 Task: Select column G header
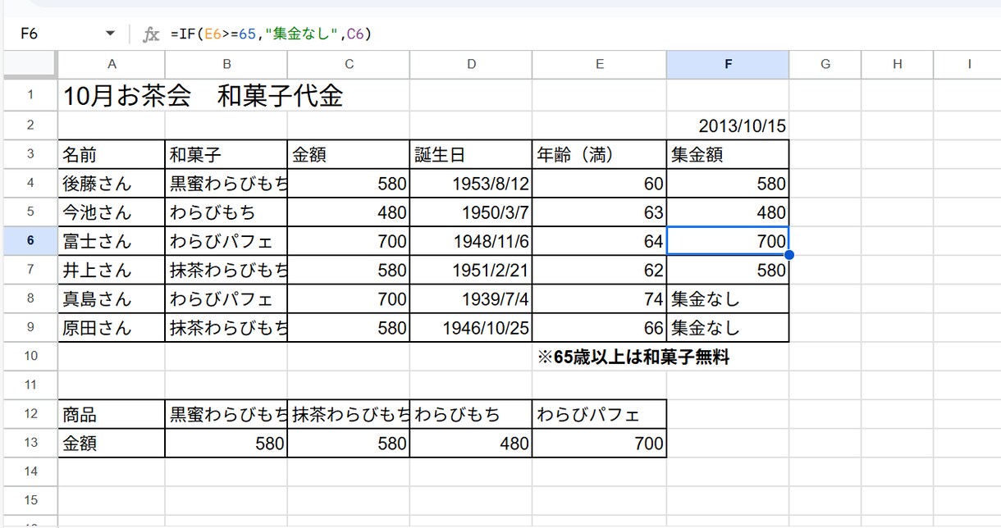click(x=825, y=64)
